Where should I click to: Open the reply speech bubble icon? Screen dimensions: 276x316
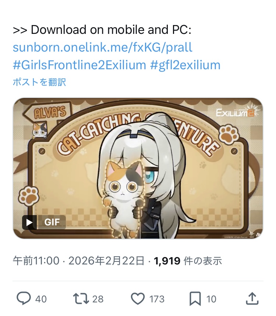pos(24,298)
